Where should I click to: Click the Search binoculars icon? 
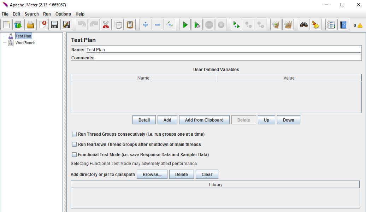pos(304,25)
